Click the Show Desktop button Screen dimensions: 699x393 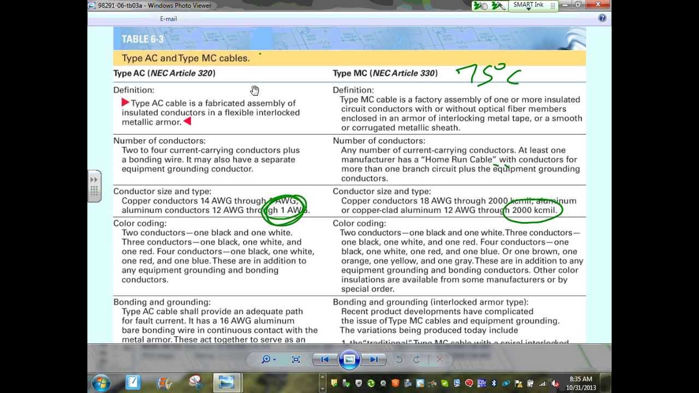[605, 383]
